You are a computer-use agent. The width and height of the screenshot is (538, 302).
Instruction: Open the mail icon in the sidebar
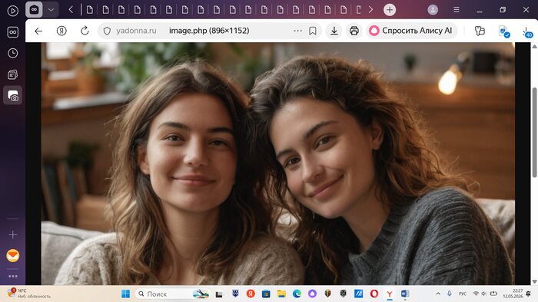coord(13,255)
